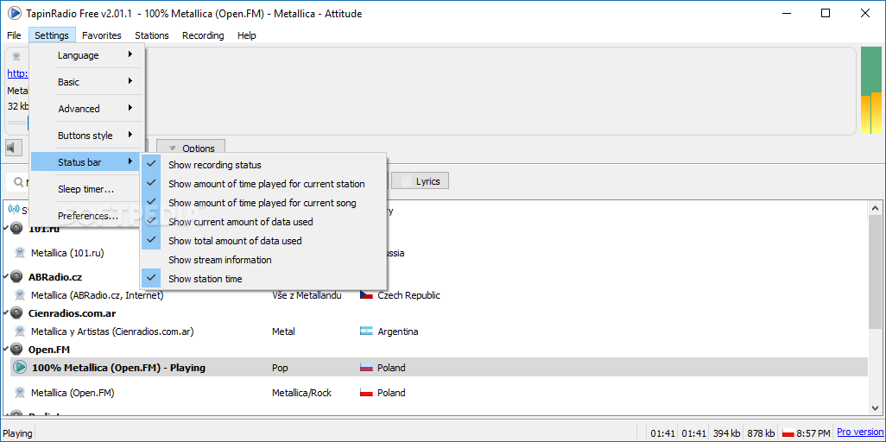Enable Show stream information
This screenshot has width=886, height=442.
point(263,260)
